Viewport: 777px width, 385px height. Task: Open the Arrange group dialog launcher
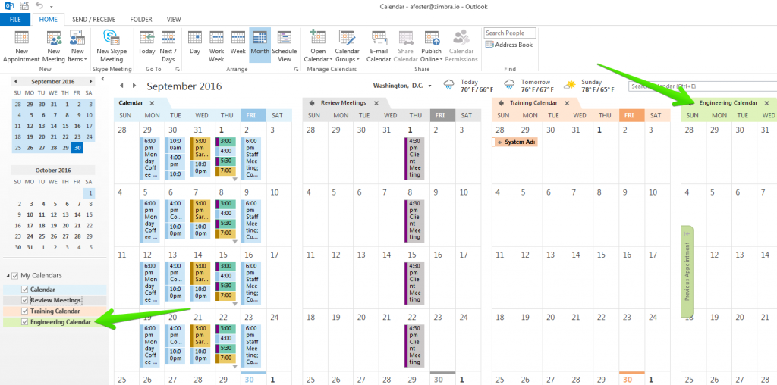coord(297,70)
